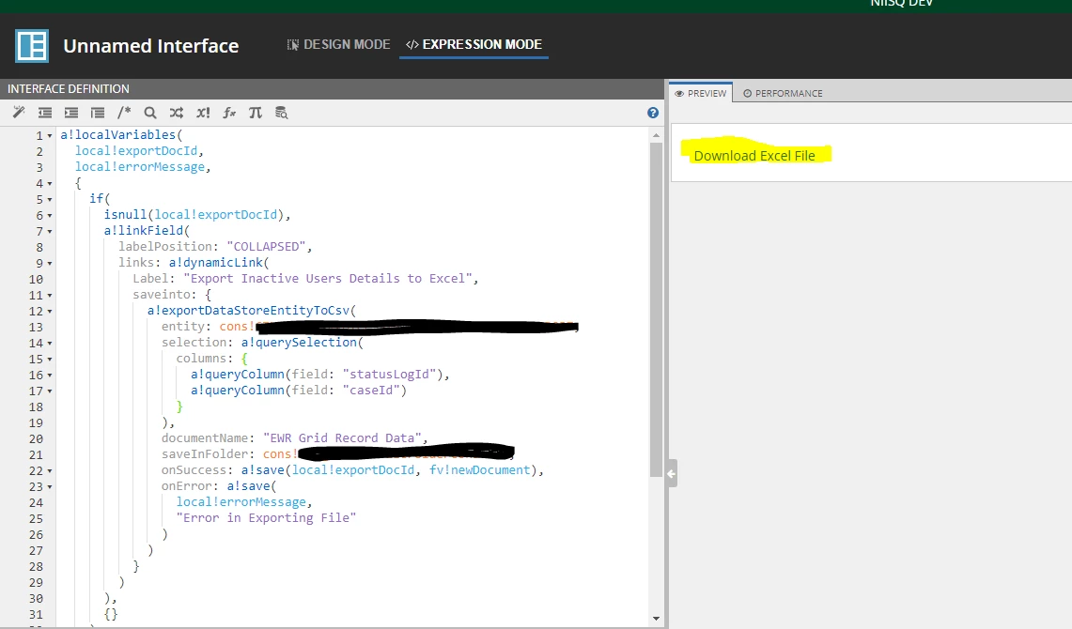This screenshot has width=1072, height=629.
Task: Click the indent lines toolbar icon
Action: 71,113
